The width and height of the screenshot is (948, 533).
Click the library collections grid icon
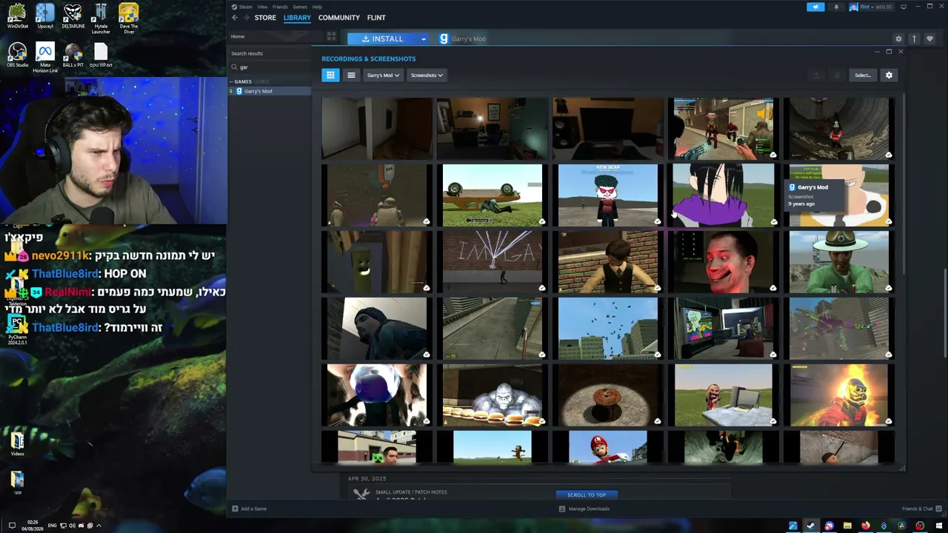(331, 36)
